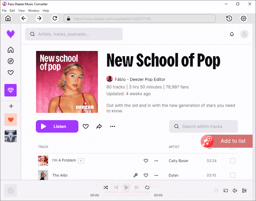Tick the checkbox for The Alibi
Screen dimensions: 256x201
point(233,175)
